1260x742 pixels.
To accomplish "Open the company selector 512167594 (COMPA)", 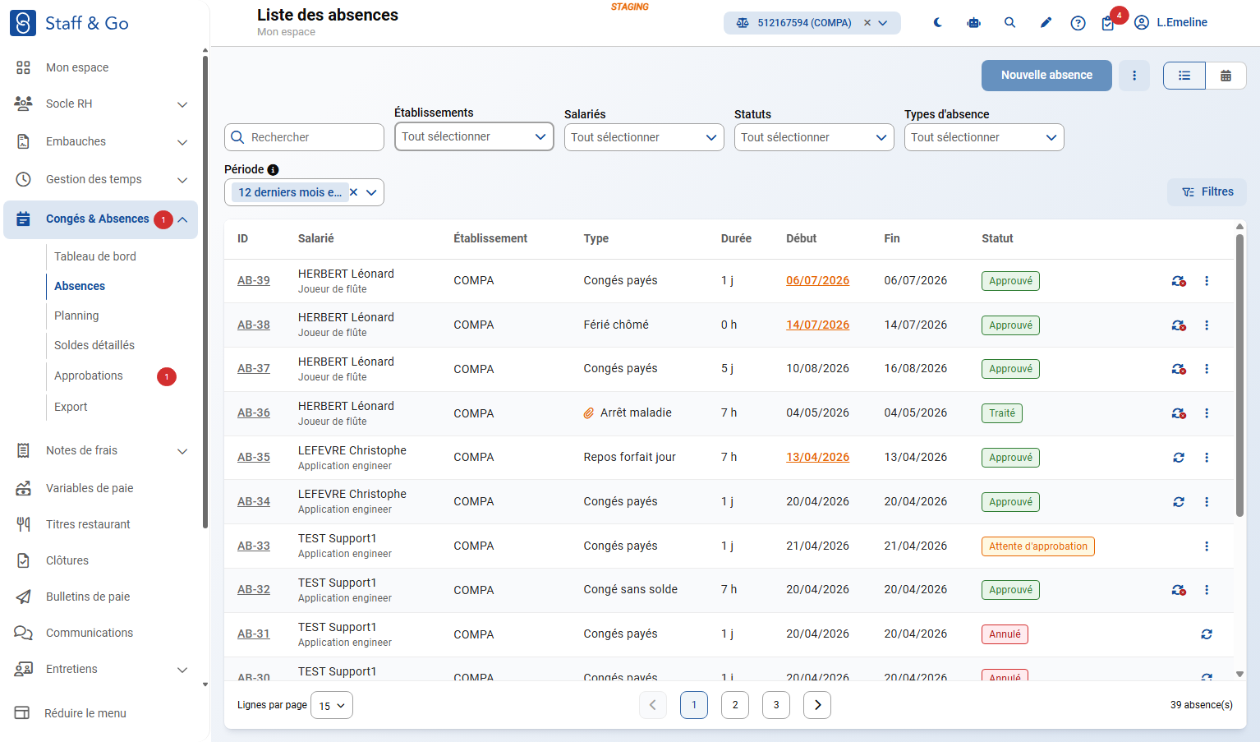I will click(x=812, y=23).
